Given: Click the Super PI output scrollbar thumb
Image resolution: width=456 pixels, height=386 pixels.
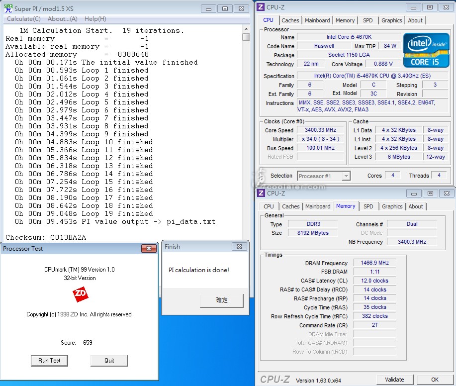Looking at the screenshot, I should tap(246, 37).
